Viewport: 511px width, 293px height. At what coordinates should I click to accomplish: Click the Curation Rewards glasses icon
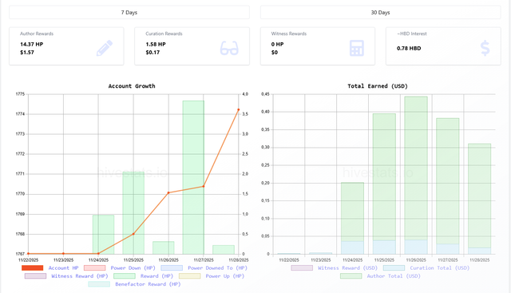pos(229,48)
